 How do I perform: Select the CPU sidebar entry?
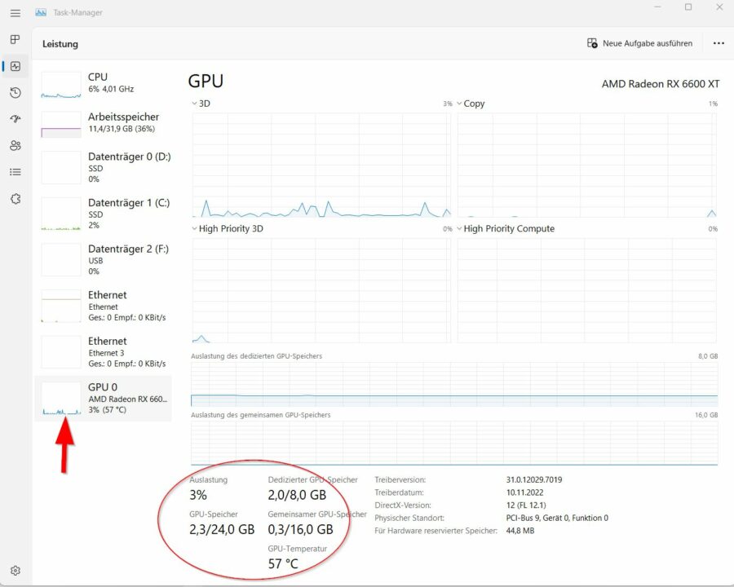click(104, 83)
